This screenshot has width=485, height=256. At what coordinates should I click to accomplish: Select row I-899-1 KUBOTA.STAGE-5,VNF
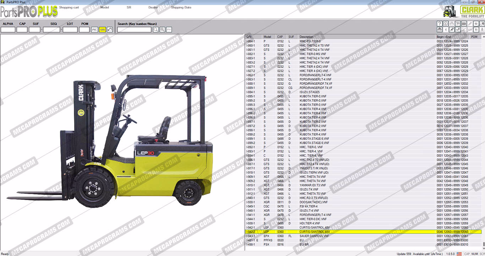363,138
